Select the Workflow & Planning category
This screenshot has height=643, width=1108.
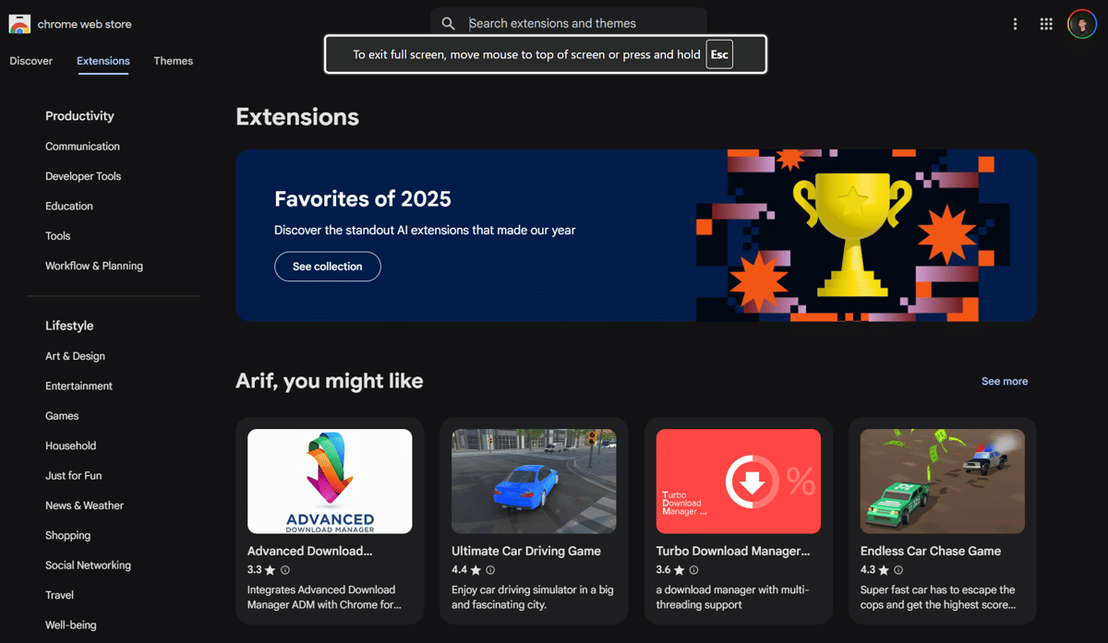[x=93, y=265]
